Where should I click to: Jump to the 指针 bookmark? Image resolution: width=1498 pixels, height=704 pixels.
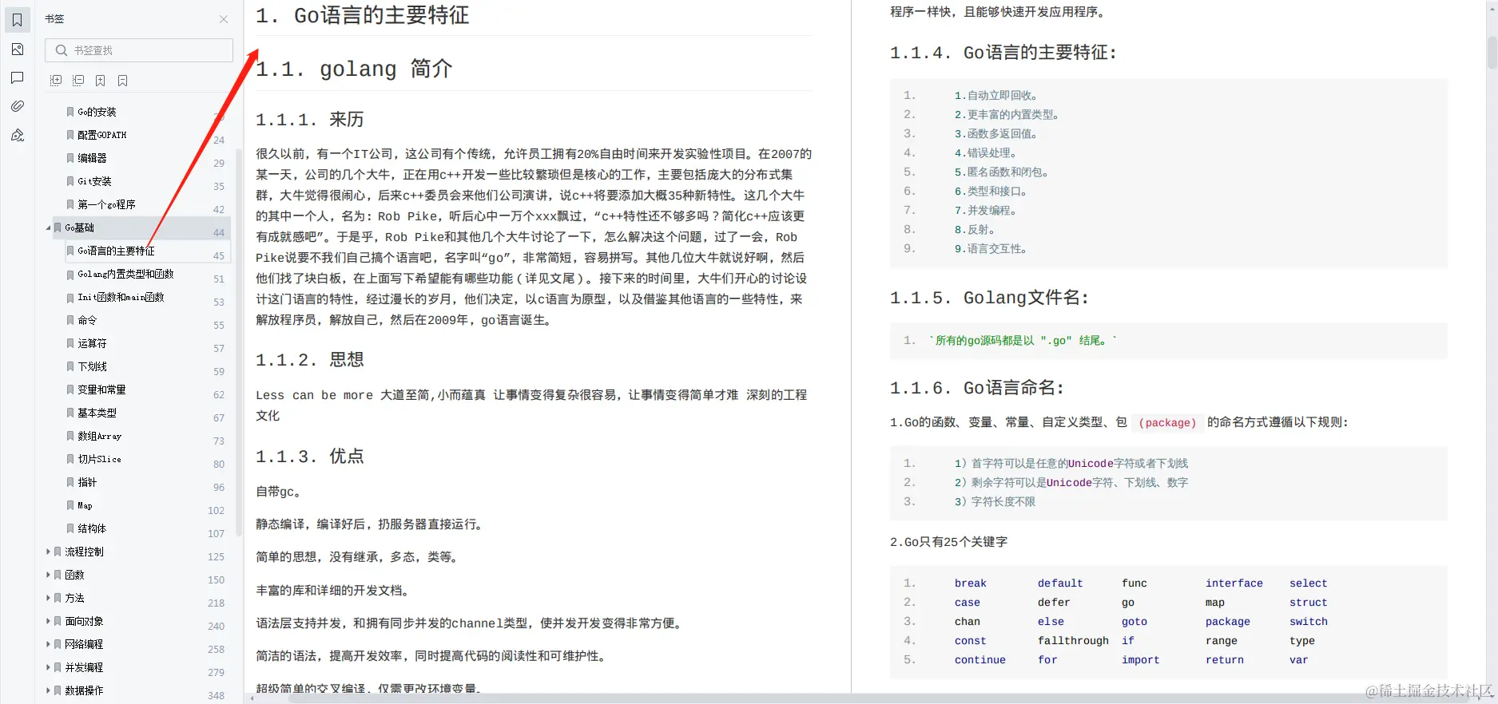tap(87, 483)
